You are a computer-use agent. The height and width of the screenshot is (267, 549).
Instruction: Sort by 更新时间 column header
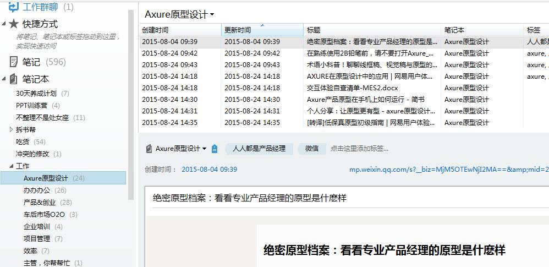[x=262, y=30]
